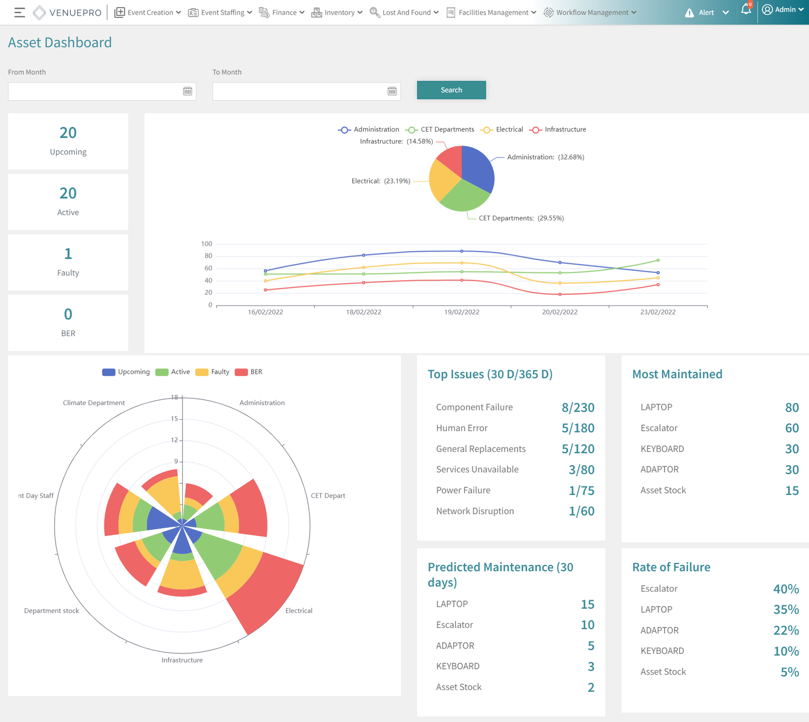809x722 pixels.
Task: Click into the From Month input field
Action: [94, 92]
